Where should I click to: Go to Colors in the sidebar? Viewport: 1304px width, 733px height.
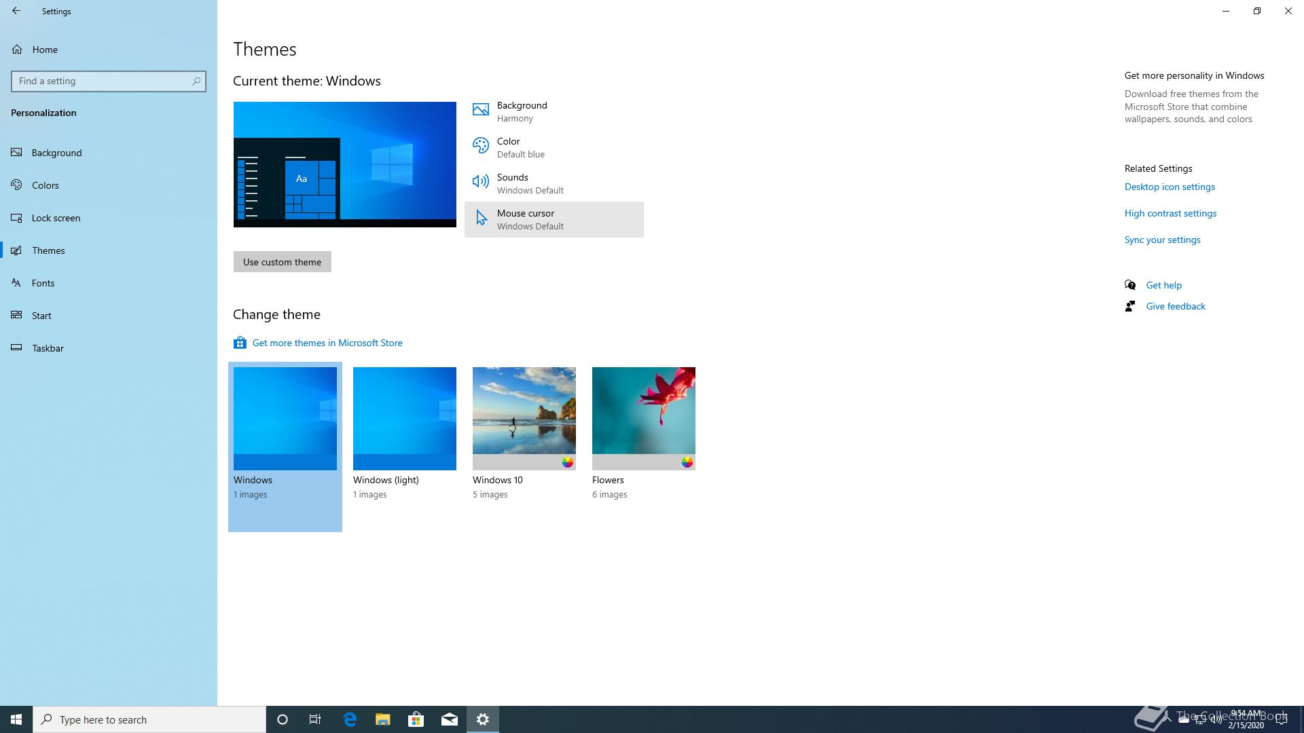[x=45, y=185]
